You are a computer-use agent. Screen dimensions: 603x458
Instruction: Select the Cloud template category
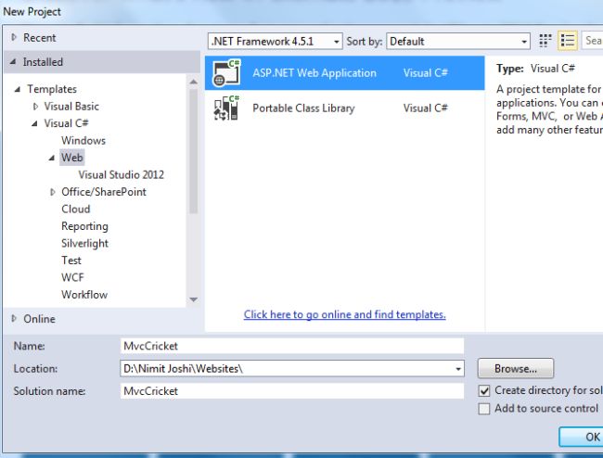pos(76,209)
